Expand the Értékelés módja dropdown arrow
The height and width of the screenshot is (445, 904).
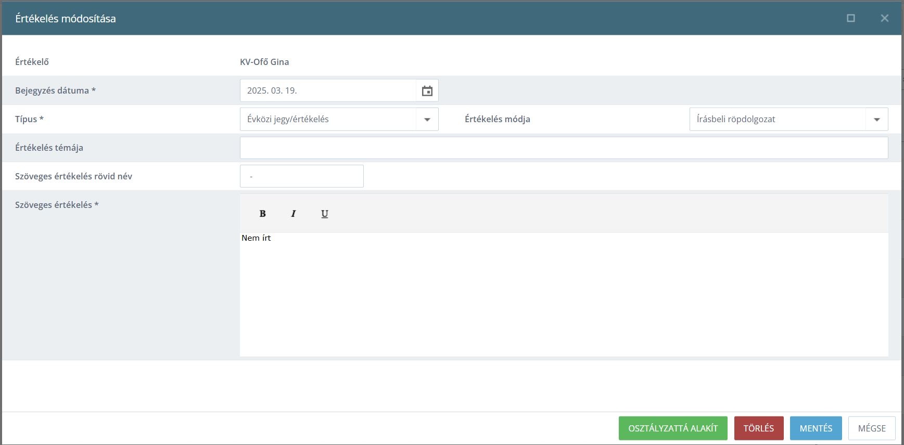click(876, 119)
